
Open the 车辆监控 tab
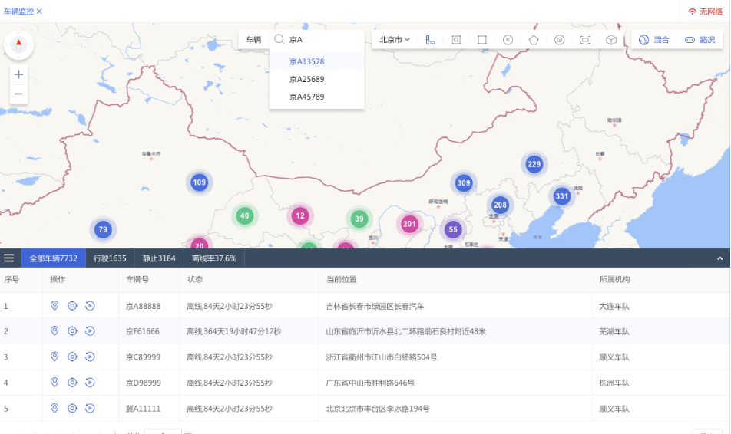(x=18, y=12)
